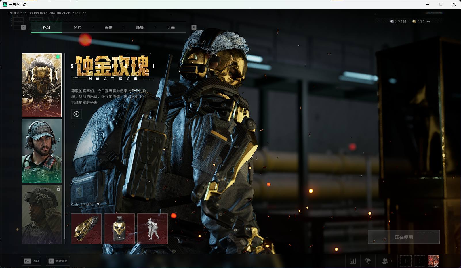The height and width of the screenshot is (268, 461).
Task: Click the Q previous-tab key icon
Action: tap(24, 27)
